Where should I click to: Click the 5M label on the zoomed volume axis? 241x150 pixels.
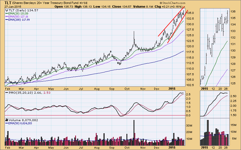pos(234,138)
